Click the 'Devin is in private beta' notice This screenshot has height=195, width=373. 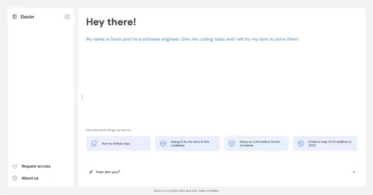(186, 190)
